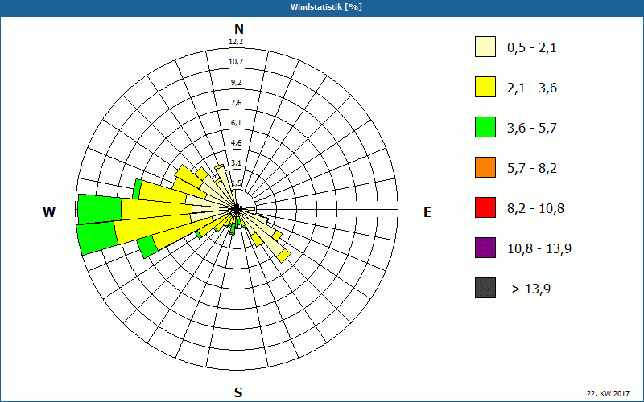Click the dark gray > 13,9 legend swatch
The height and width of the screenshot is (402, 644).
(485, 288)
